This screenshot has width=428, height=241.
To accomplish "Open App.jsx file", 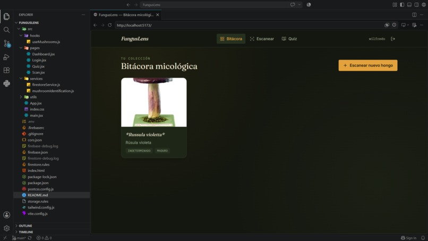I will (x=36, y=103).
